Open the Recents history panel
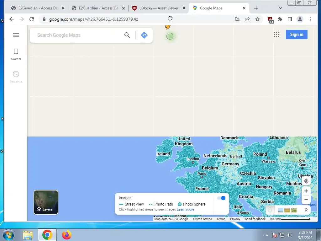The image size is (321, 241). 16,77
